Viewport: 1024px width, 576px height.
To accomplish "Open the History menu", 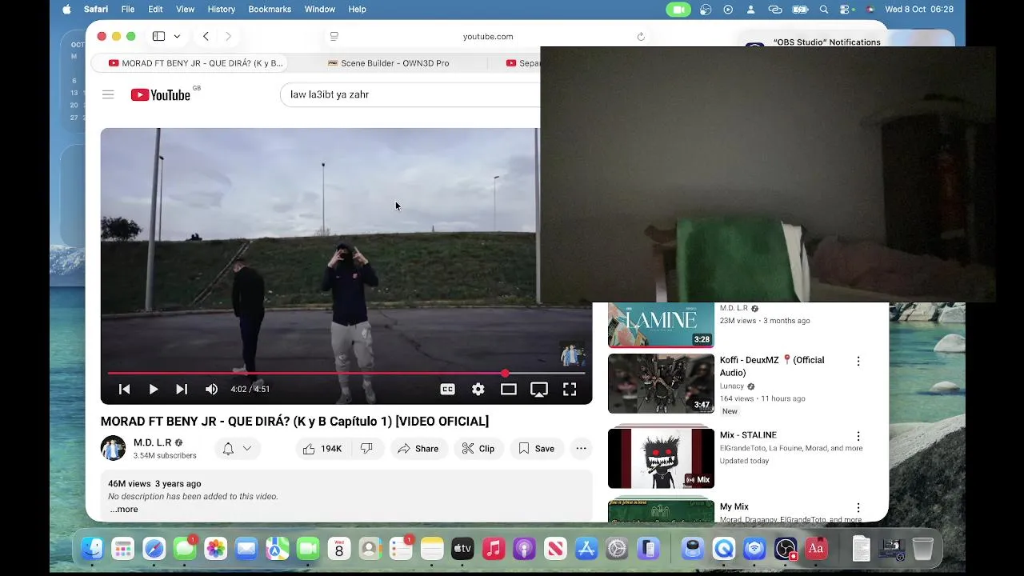I will pyautogui.click(x=222, y=9).
